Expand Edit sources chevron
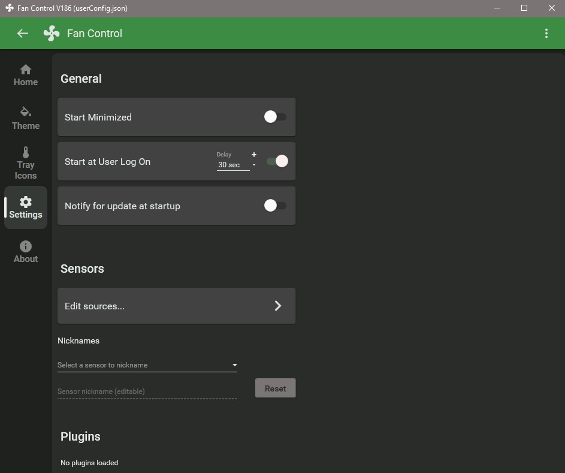This screenshot has width=565, height=473. (x=278, y=306)
